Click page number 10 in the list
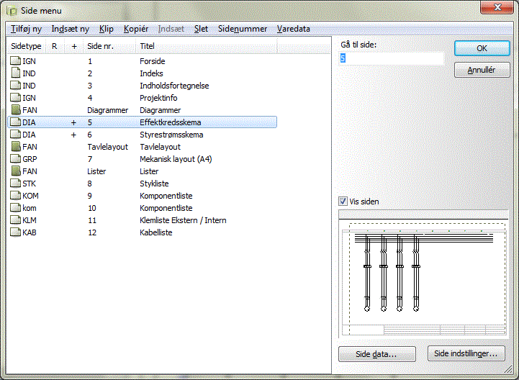519x380 pixels. (x=92, y=208)
